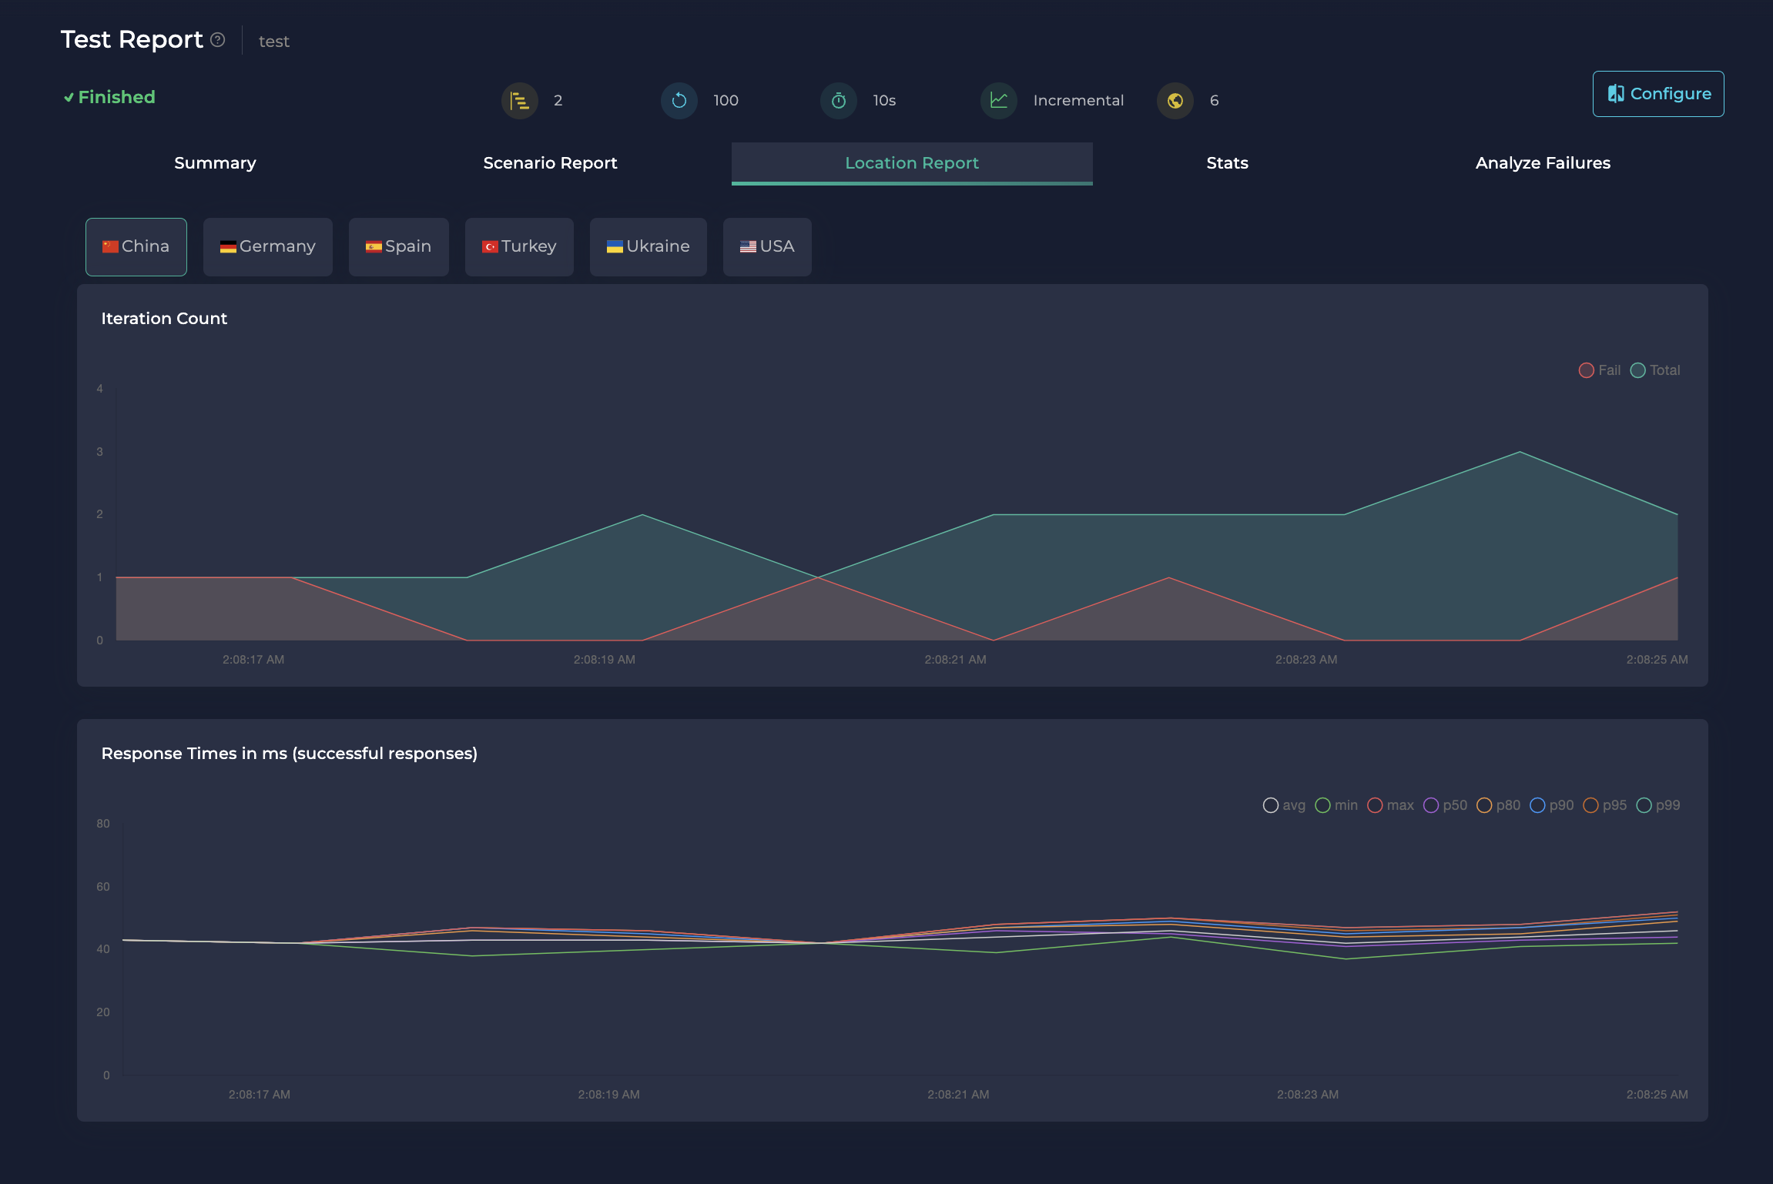This screenshot has width=1773, height=1184.
Task: Toggle the Fail series in legend
Action: click(x=1600, y=370)
